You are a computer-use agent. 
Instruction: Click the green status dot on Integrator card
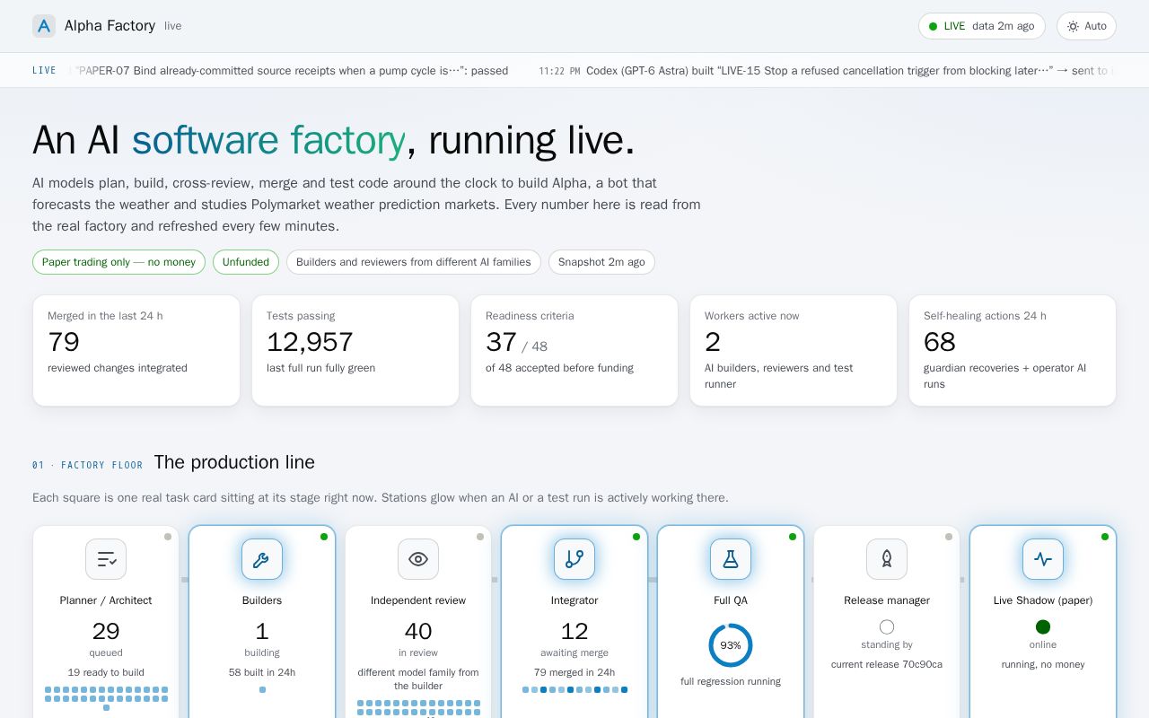[x=636, y=537]
